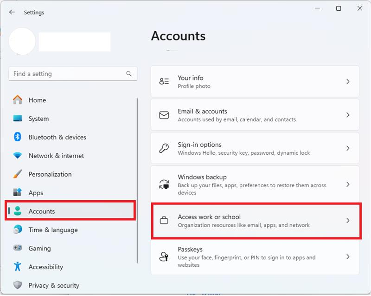Open Sign-in options settings page
Image resolution: width=371 pixels, height=296 pixels.
[x=255, y=148]
